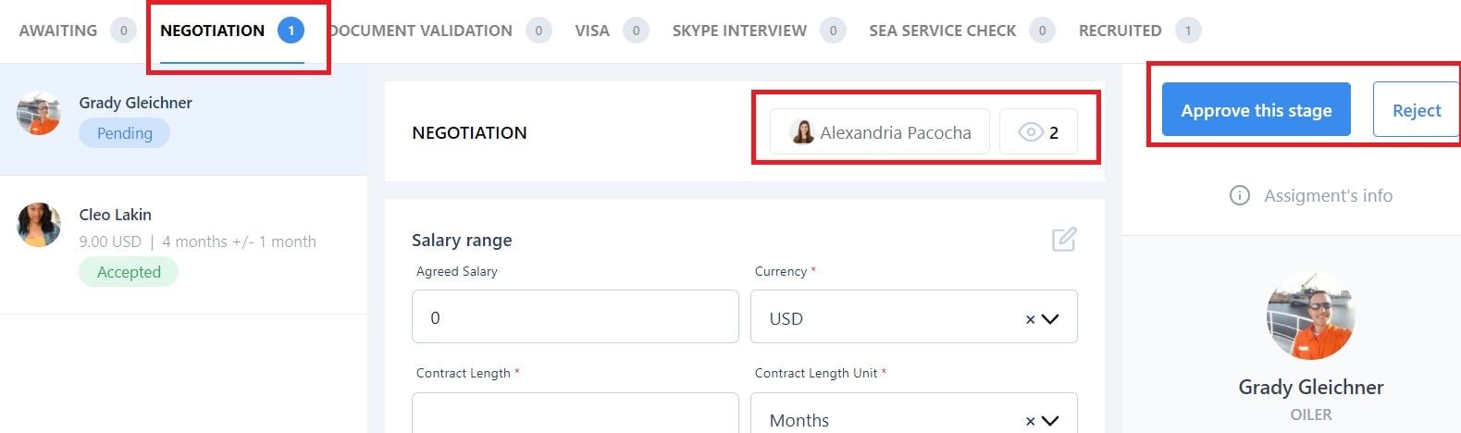This screenshot has width=1461, height=433.
Task: Select Cleo Lakin's avatar in candidate list
Action: point(39,225)
